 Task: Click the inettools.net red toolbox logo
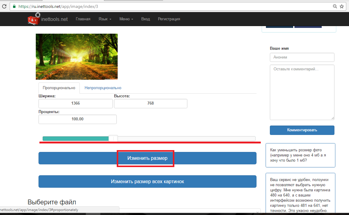click(x=34, y=19)
